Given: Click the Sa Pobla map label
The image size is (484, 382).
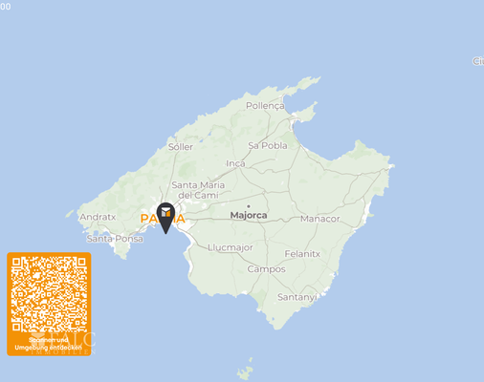Looking at the screenshot, I should (268, 145).
